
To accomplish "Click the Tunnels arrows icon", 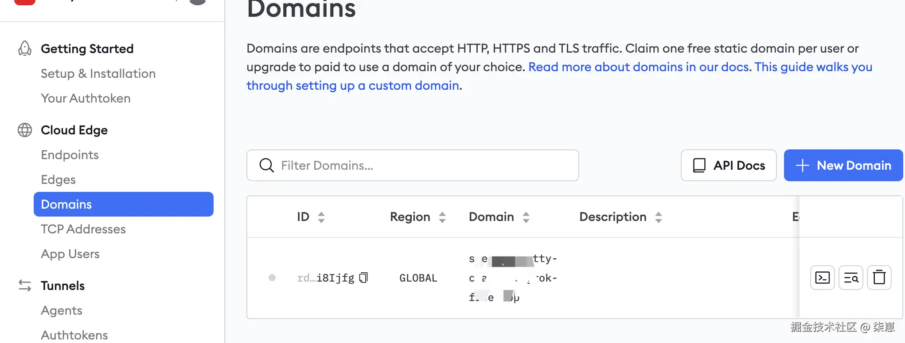I will (x=25, y=286).
